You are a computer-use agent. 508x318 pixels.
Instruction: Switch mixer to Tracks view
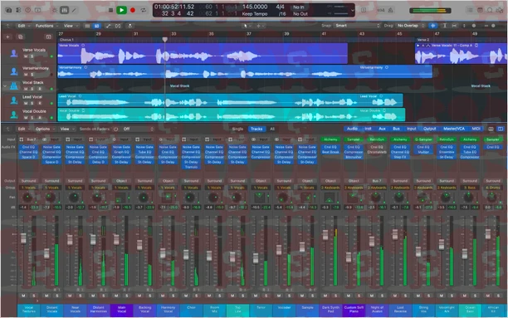(x=256, y=129)
